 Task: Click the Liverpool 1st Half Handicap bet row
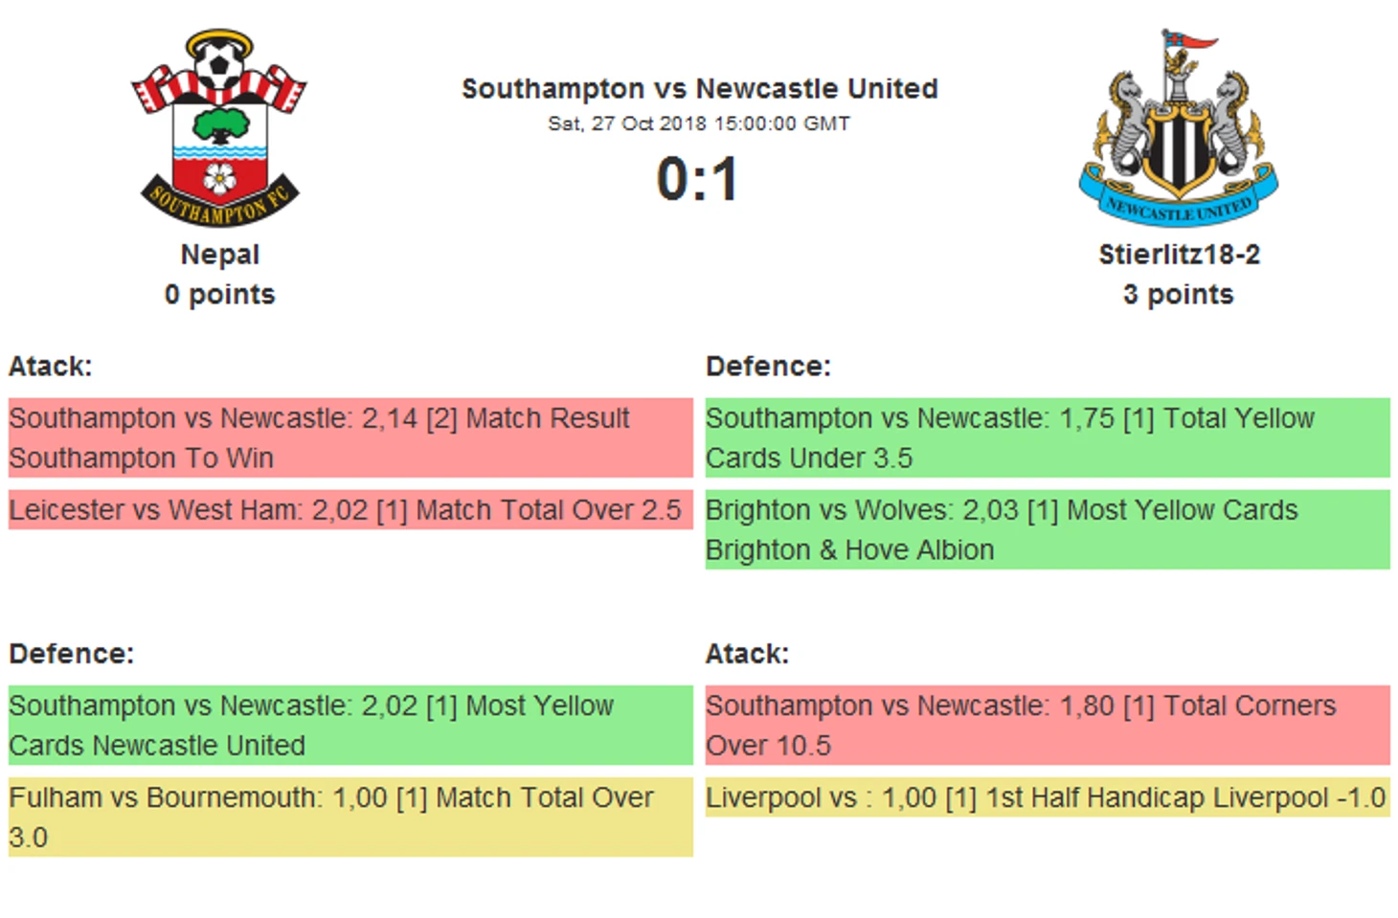[1048, 796]
